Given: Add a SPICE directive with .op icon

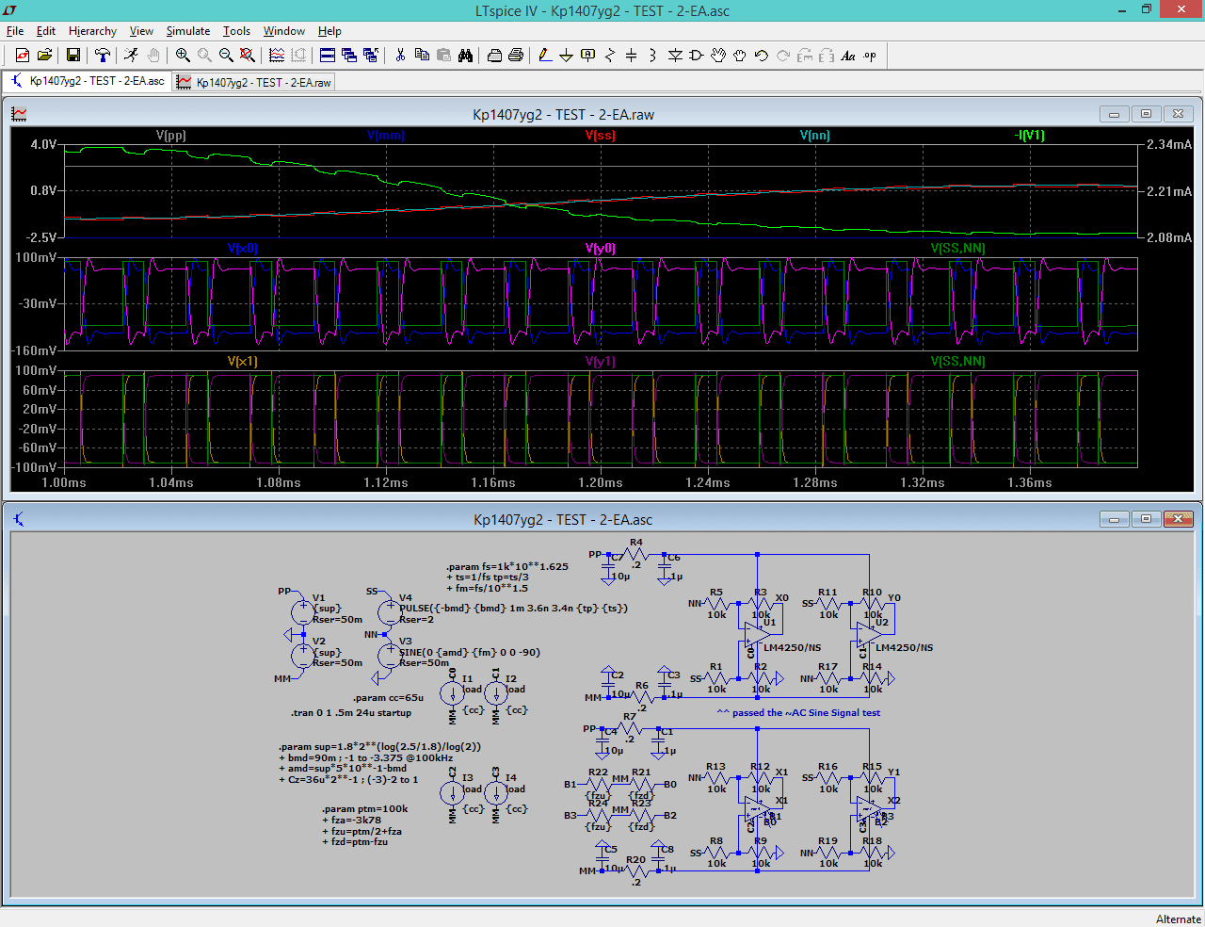Looking at the screenshot, I should coord(871,56).
